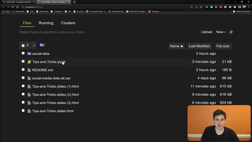Check Tips-and-Tricks.slides.html checkbox

(x=23, y=110)
